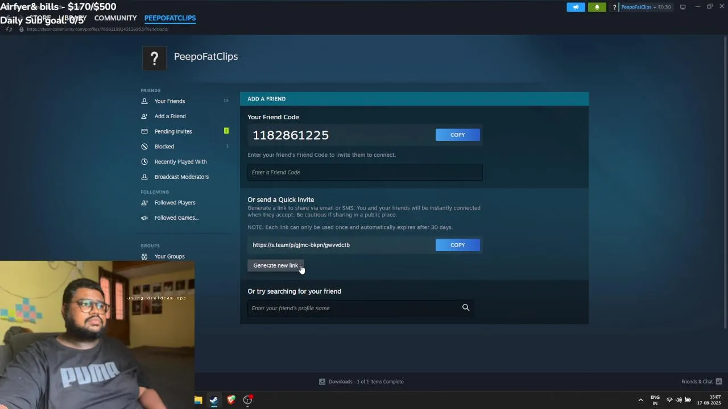
Task: Open the volume speaker tray icon
Action: coord(679,400)
